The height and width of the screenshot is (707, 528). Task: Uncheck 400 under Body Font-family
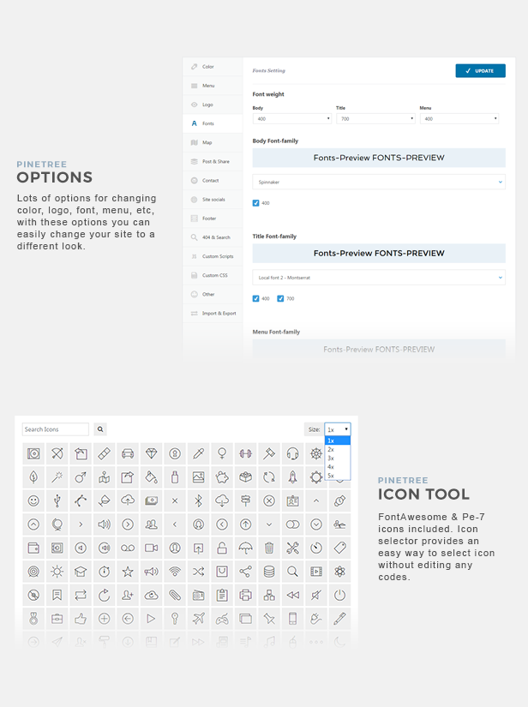click(256, 203)
